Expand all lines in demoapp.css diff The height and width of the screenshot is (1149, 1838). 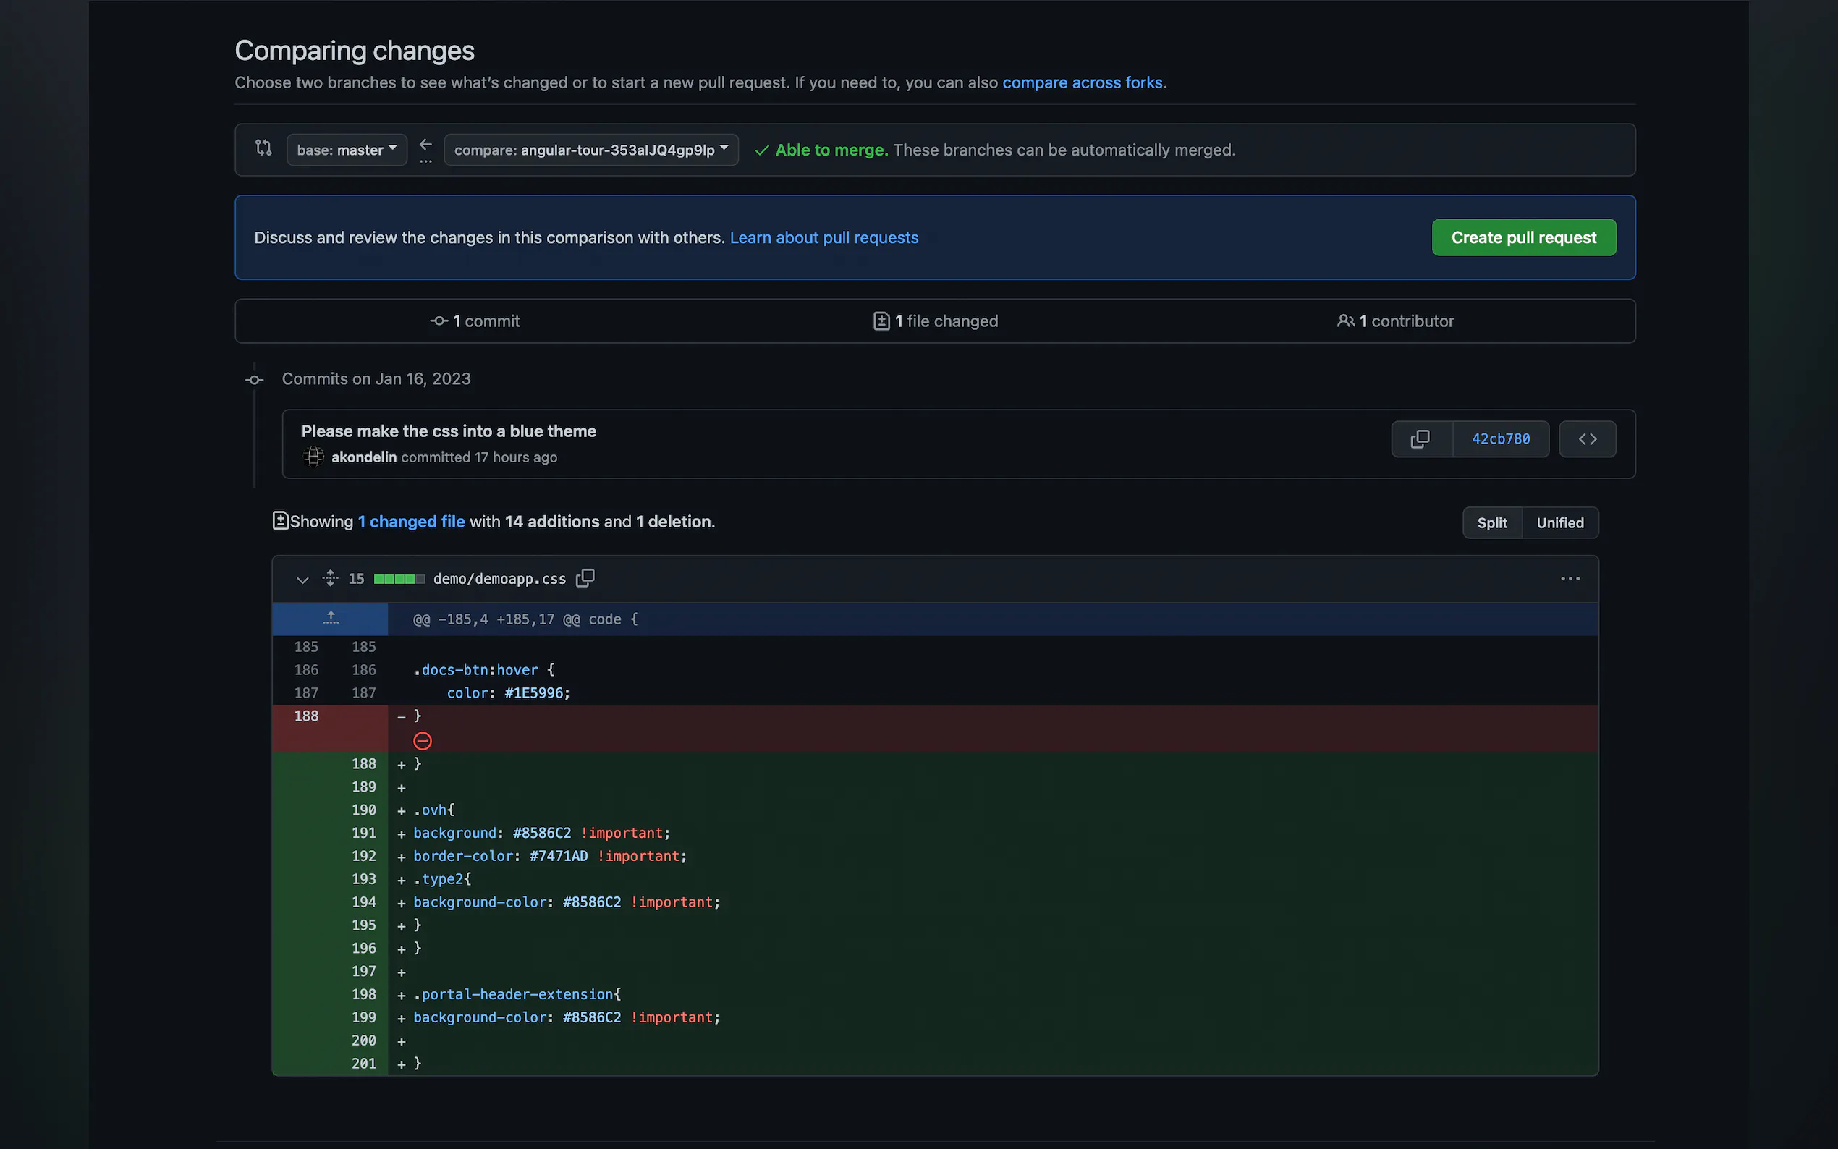pyautogui.click(x=330, y=578)
